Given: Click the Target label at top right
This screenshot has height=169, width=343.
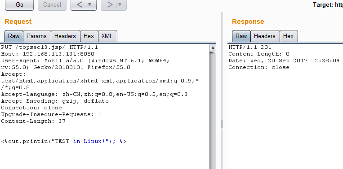Looking at the screenshot, I should pos(328,4).
